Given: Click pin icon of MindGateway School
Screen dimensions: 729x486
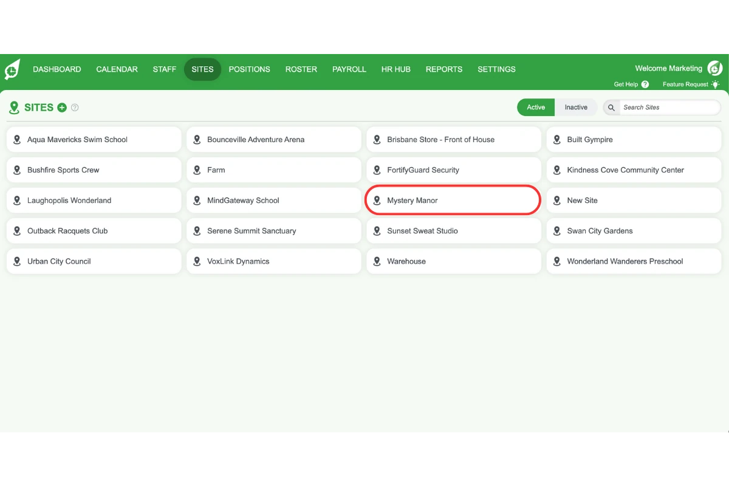Looking at the screenshot, I should pos(197,200).
